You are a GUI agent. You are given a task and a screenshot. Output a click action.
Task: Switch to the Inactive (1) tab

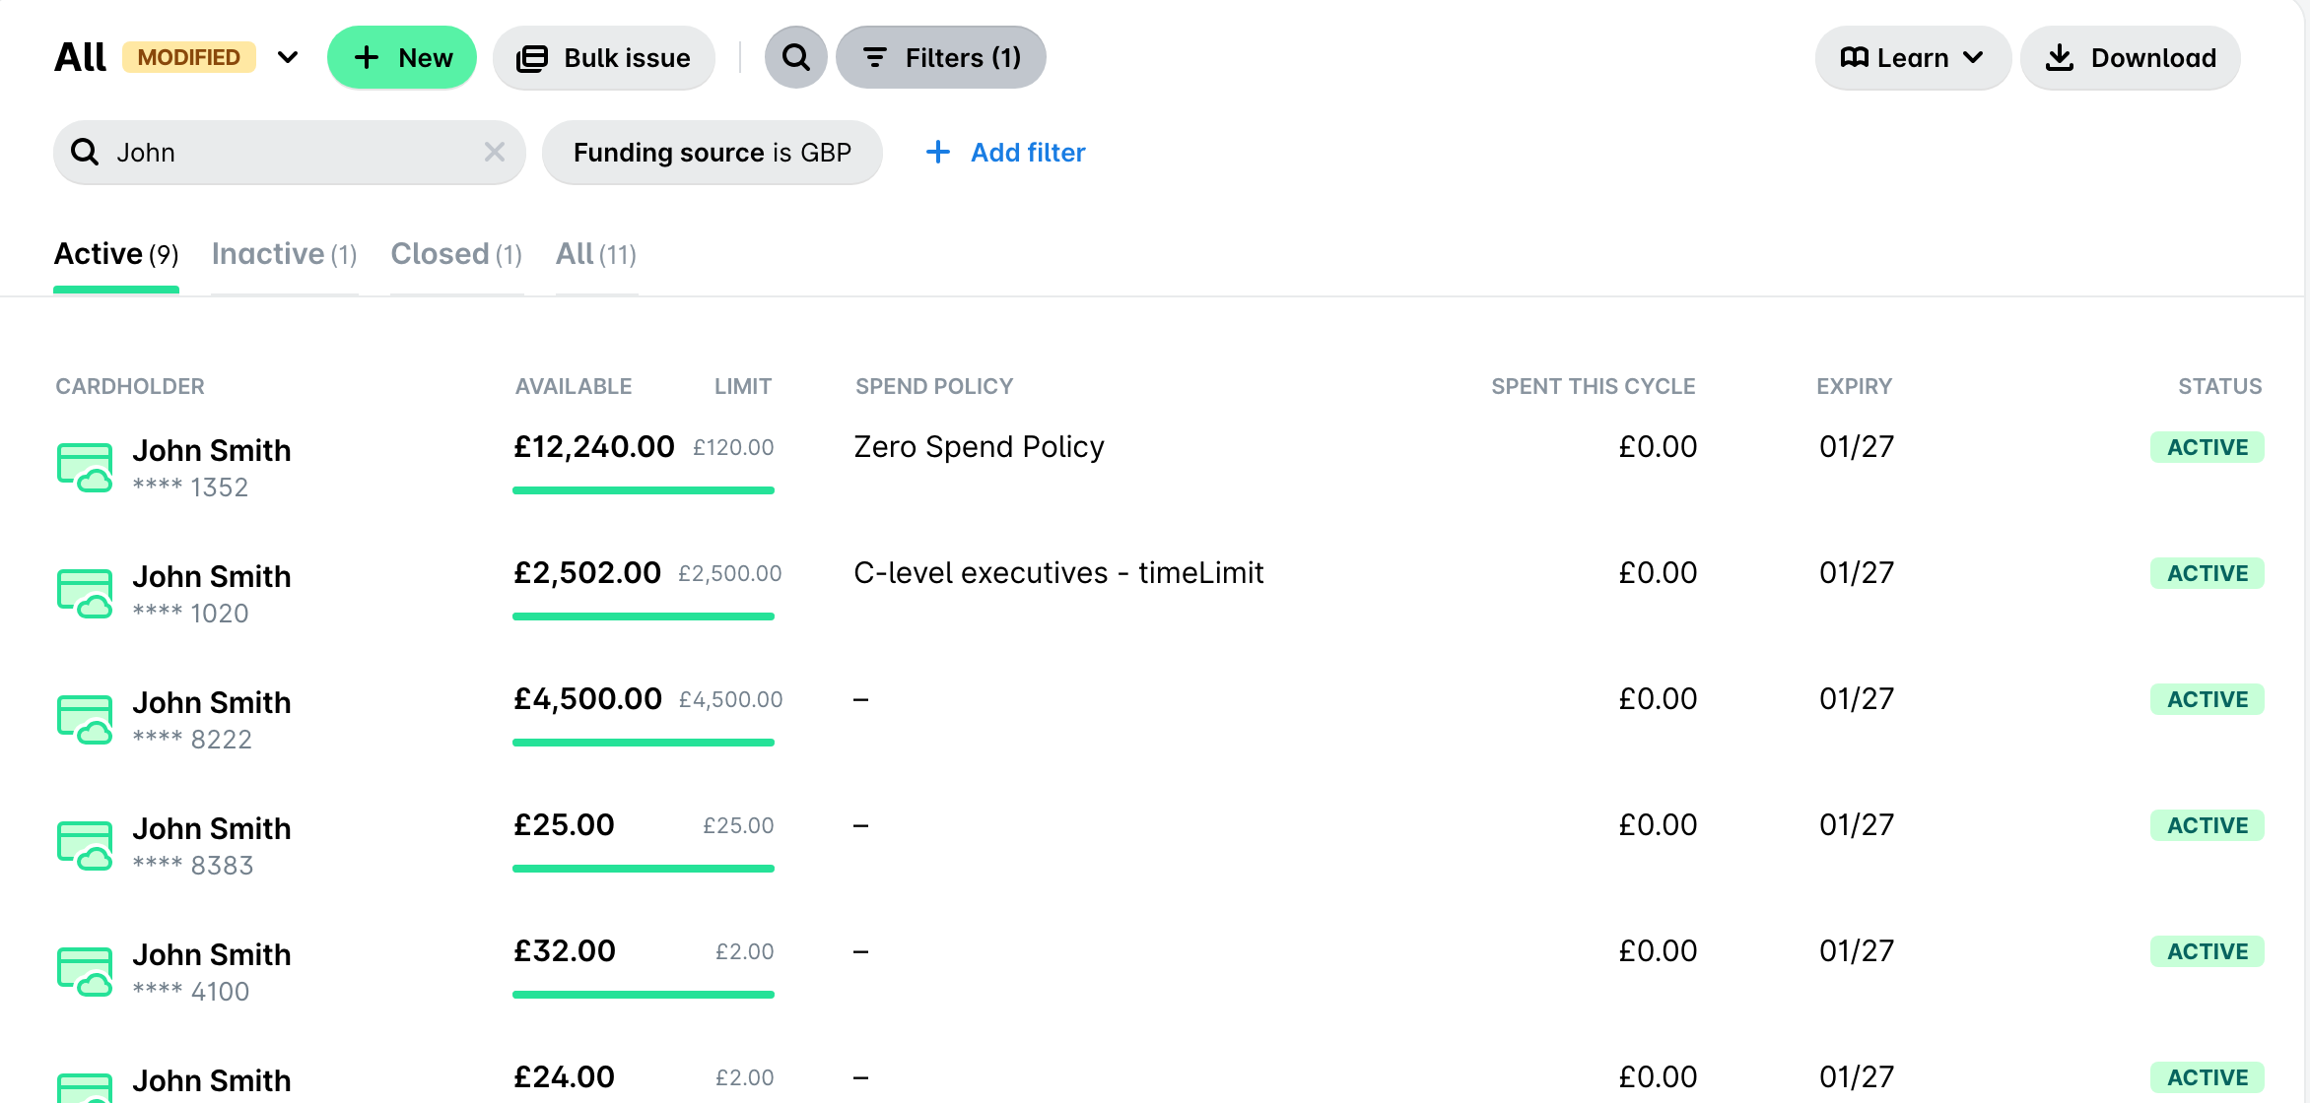(x=285, y=254)
